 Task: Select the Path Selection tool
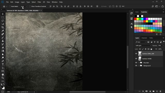(3, 68)
